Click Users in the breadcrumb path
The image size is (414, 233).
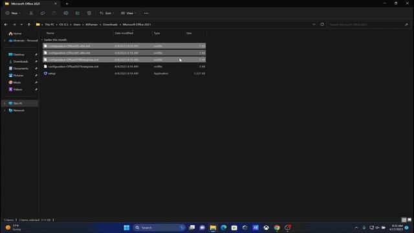(x=77, y=25)
